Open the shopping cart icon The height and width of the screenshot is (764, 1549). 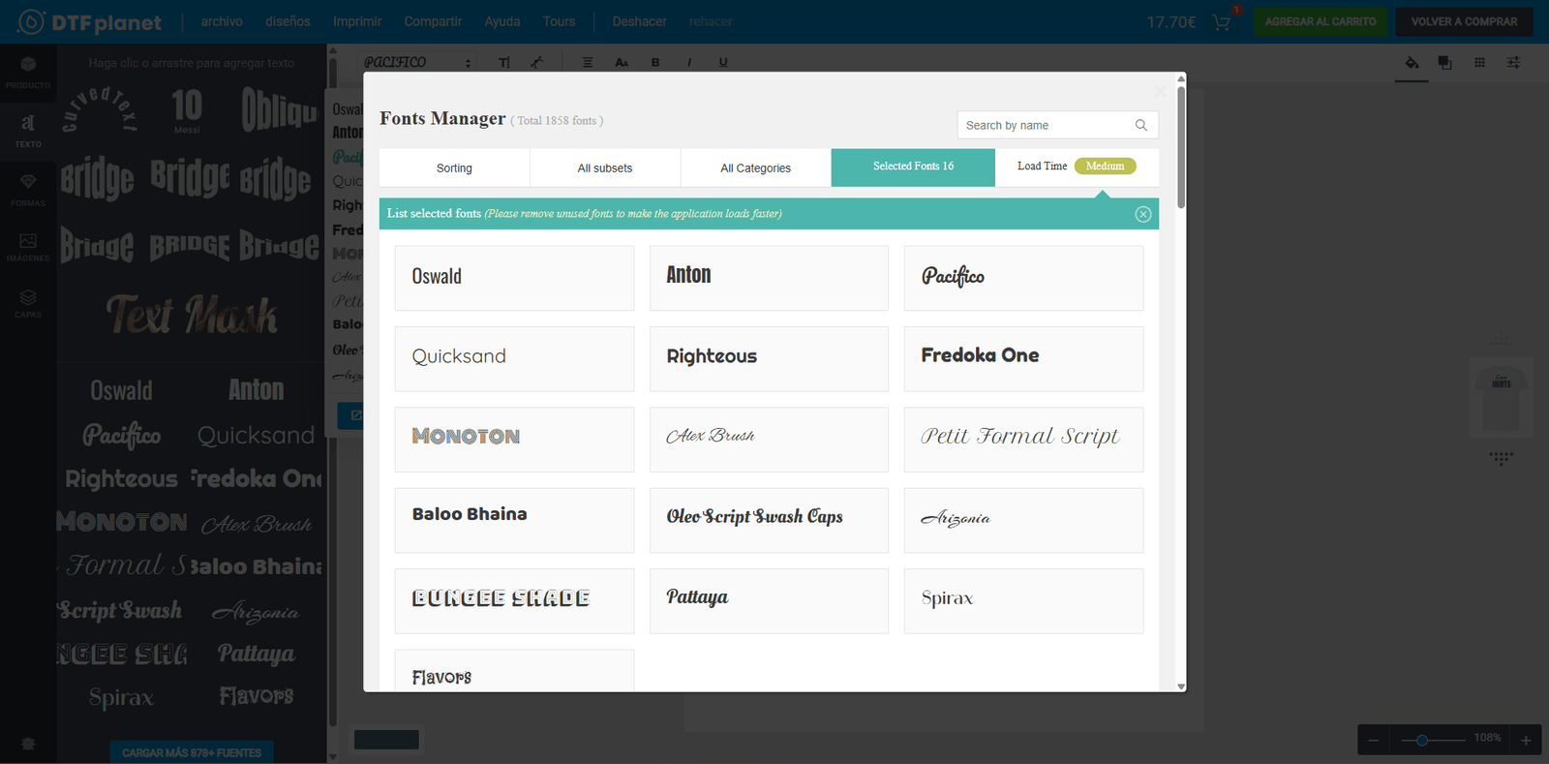coord(1222,22)
